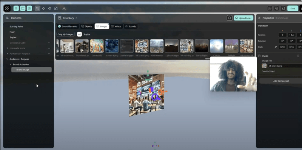302x150 pixels.
Task: Click the Rotation X input field
Action: [x=282, y=41]
